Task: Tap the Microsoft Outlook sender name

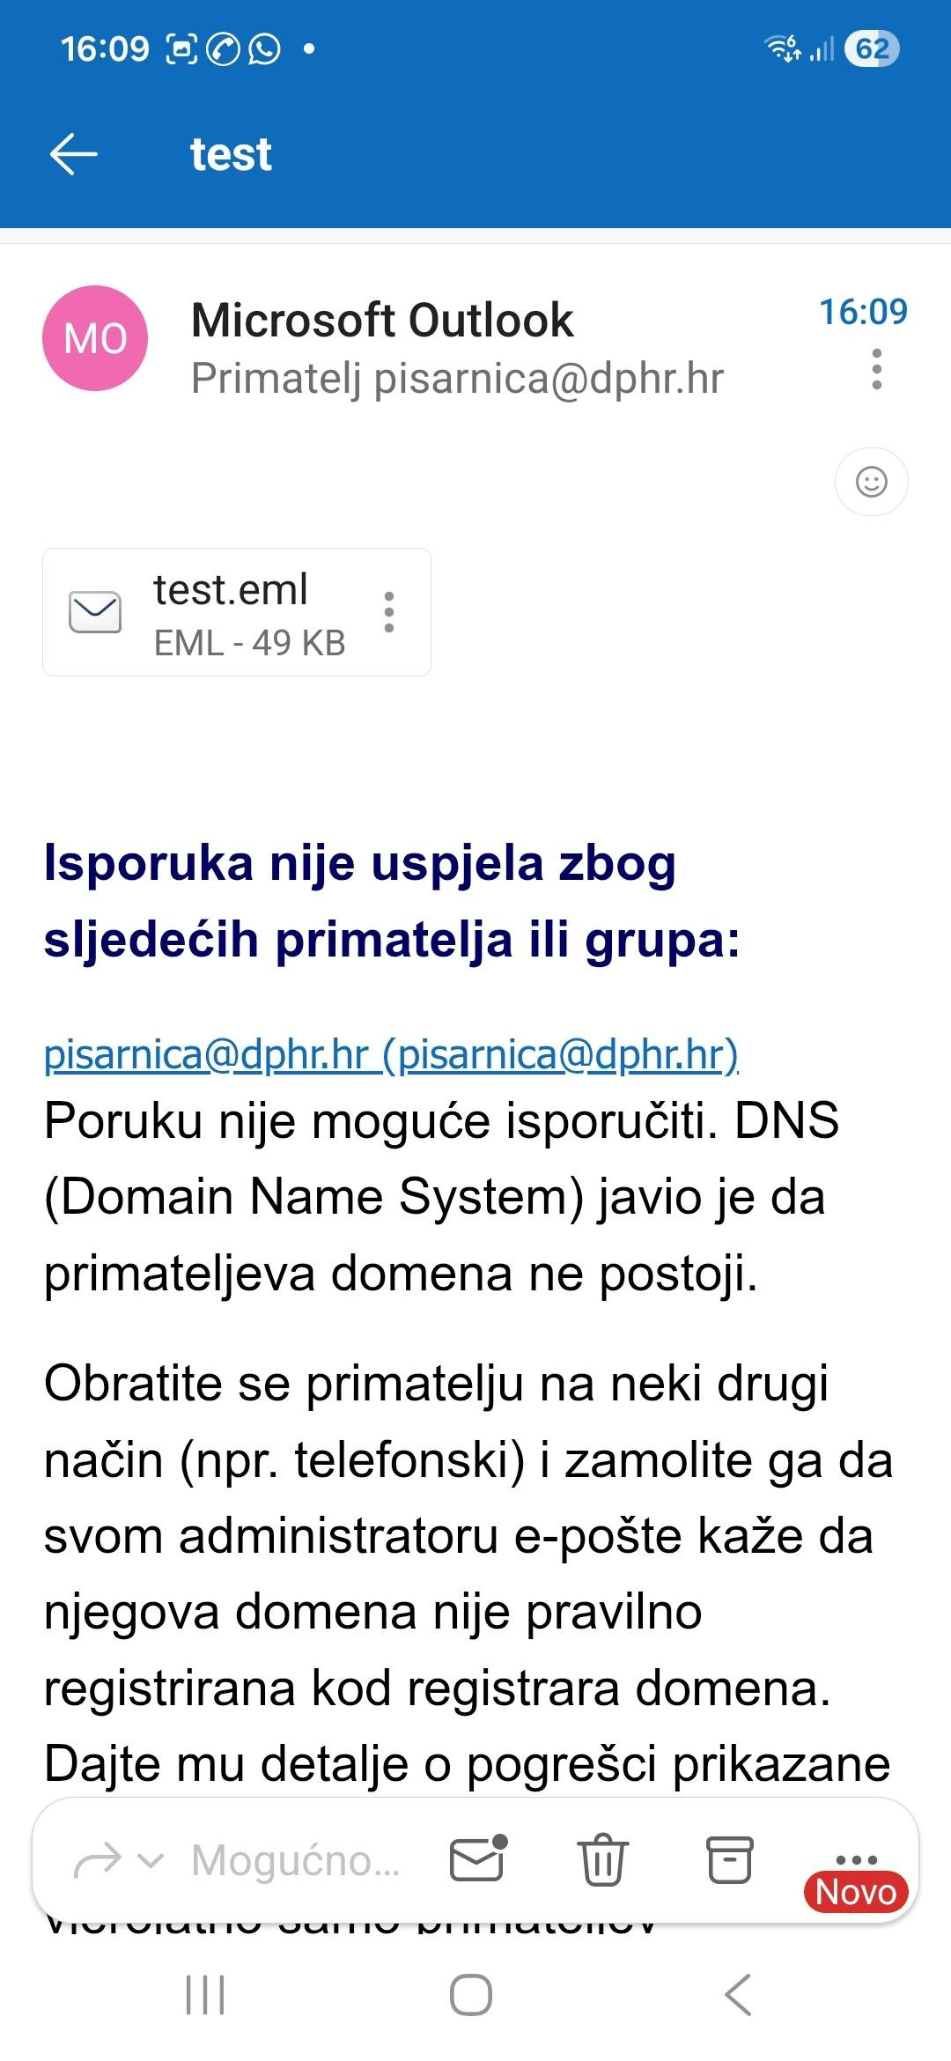Action: [382, 320]
